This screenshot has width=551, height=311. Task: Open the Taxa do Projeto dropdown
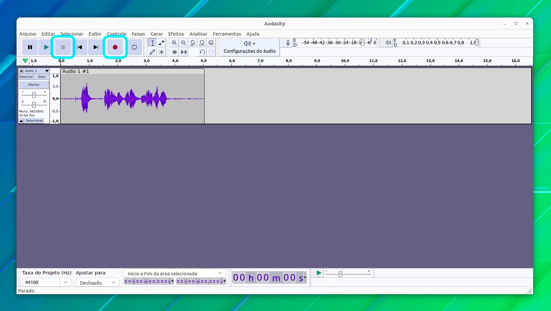pos(66,282)
